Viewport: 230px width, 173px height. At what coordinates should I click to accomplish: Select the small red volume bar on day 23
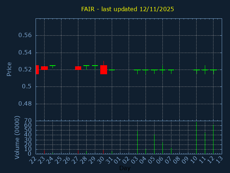click(44, 152)
